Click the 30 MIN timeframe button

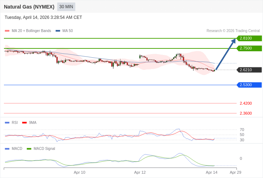[x=66, y=7]
